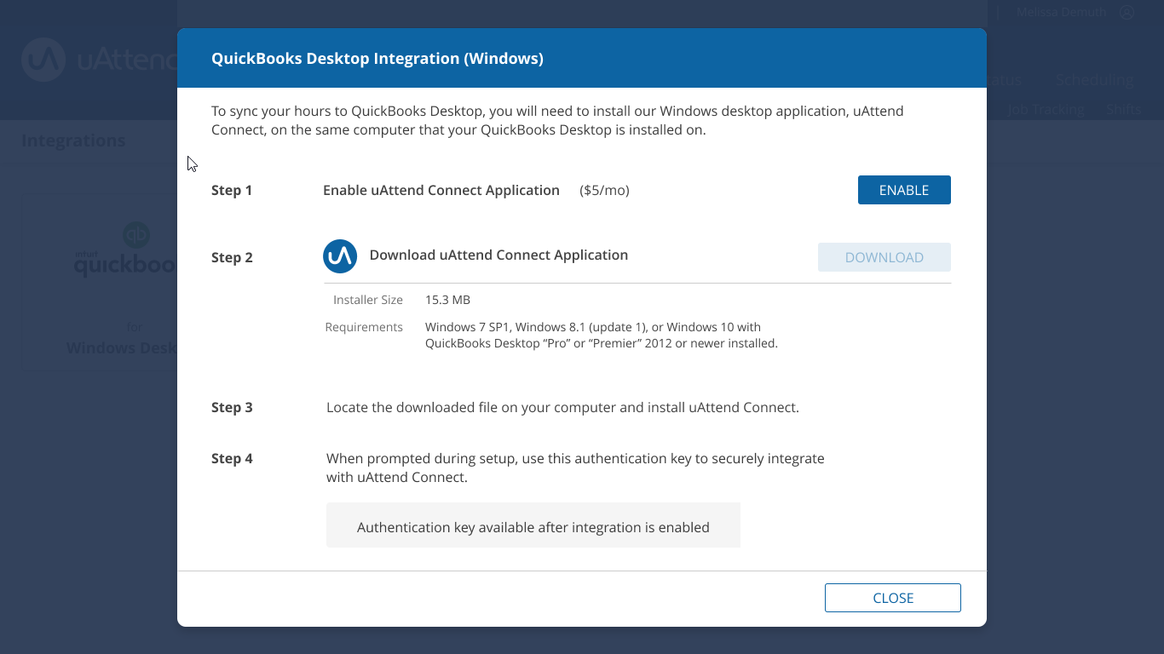The height and width of the screenshot is (654, 1164).
Task: Click the "Step 1" label
Action: point(232,190)
